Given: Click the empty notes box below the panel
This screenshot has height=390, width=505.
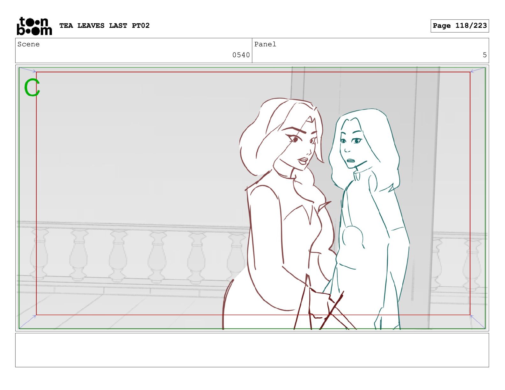Looking at the screenshot, I should [252, 350].
